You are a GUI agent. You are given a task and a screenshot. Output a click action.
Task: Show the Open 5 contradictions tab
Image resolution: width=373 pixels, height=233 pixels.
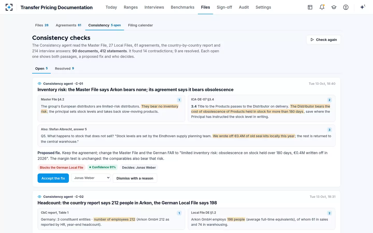click(41, 69)
